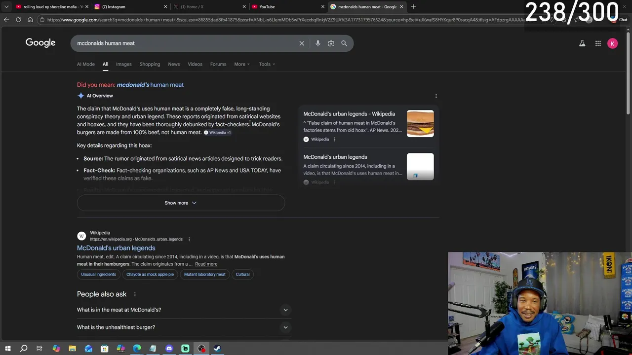Open the Wikipedia +1 source chip
632x355 pixels.
[217, 133]
